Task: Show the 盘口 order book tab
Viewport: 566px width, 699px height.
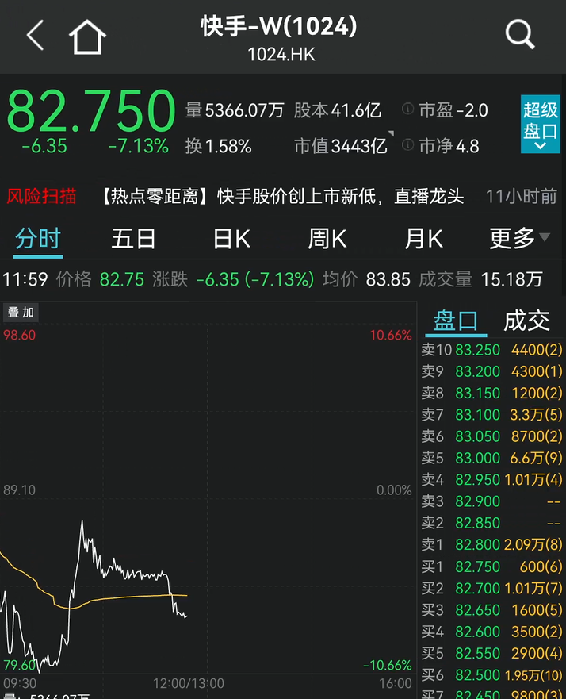Action: 456,321
